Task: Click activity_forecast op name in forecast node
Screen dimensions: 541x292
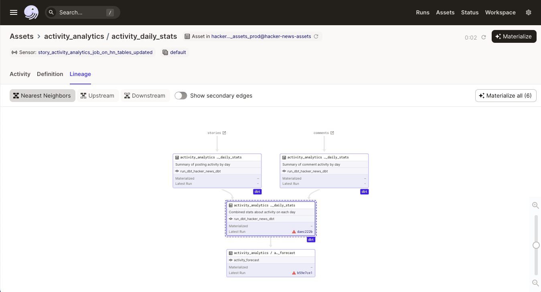Action: pyautogui.click(x=246, y=260)
